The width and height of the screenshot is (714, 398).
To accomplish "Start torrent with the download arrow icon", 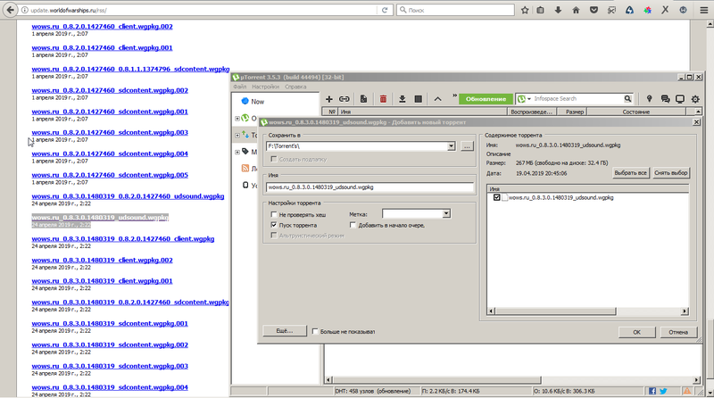I will click(403, 99).
